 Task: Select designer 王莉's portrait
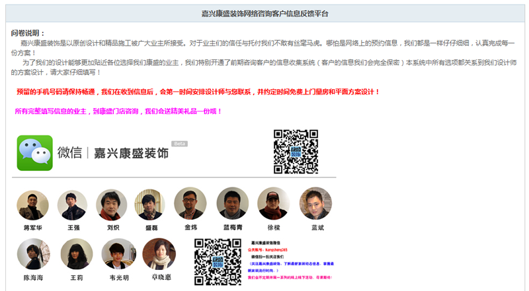[77, 254]
